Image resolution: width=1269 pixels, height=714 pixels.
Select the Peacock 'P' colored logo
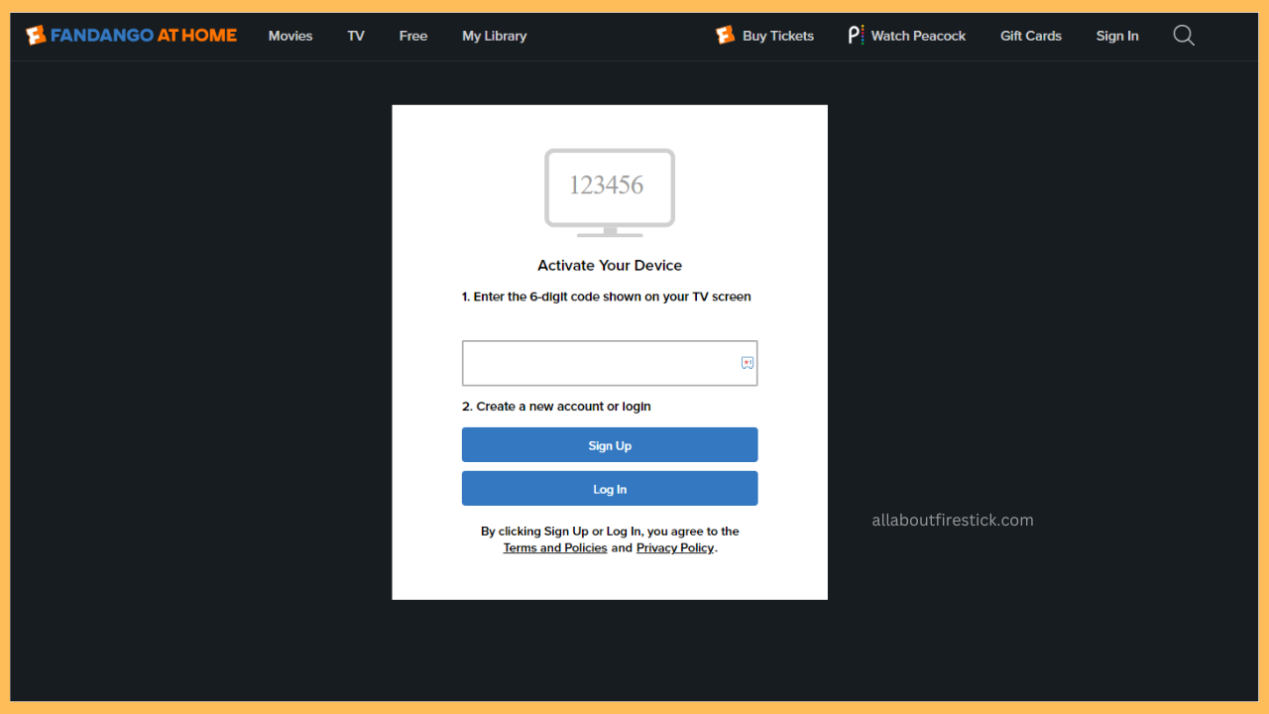click(x=855, y=35)
